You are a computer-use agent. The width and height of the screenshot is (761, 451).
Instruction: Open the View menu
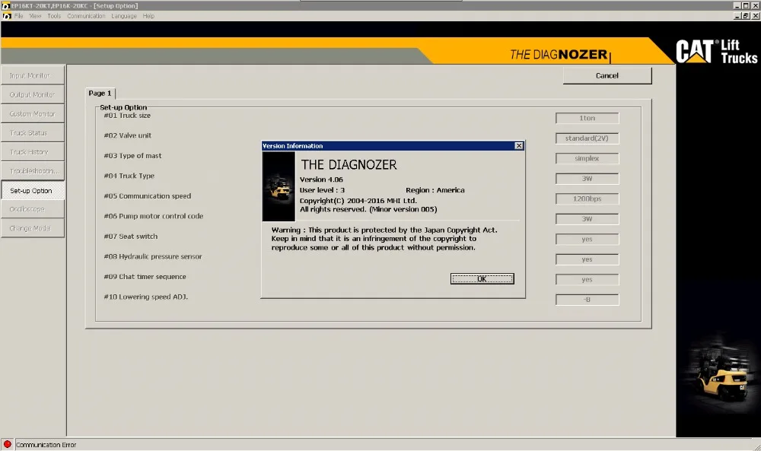click(x=35, y=16)
